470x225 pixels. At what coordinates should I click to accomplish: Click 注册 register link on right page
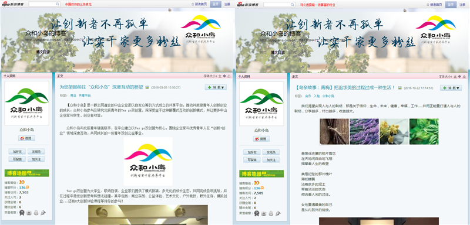coord(462,5)
